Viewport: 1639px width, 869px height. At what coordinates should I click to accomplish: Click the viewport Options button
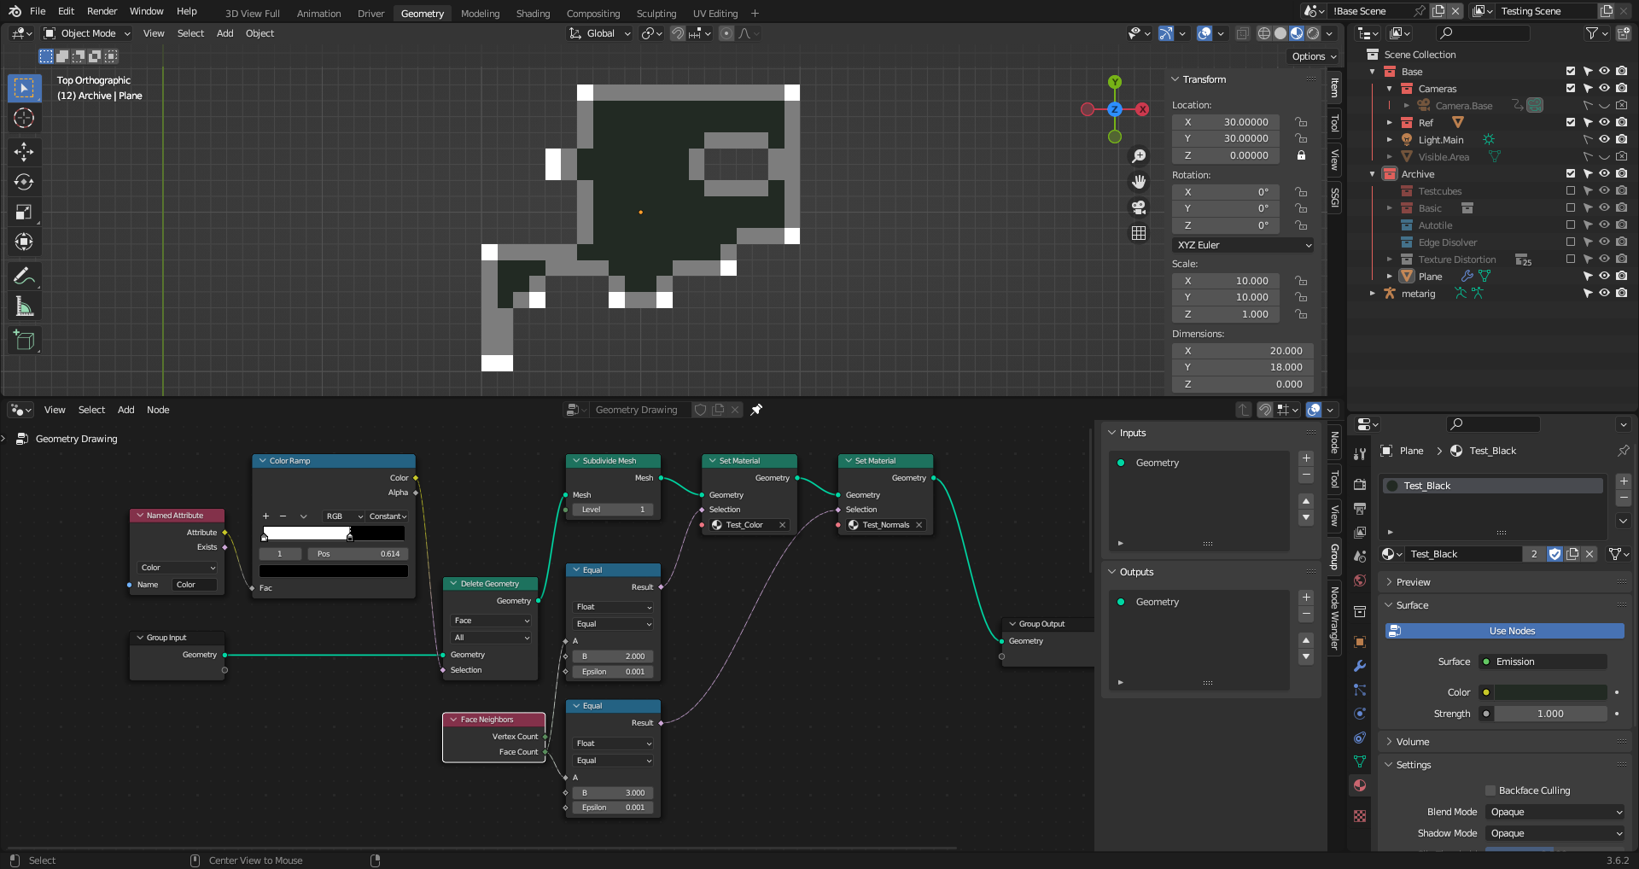pyautogui.click(x=1313, y=56)
